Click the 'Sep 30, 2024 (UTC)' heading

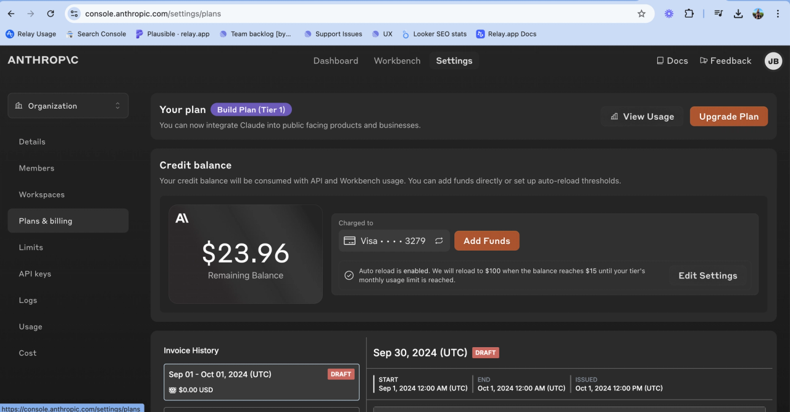click(x=420, y=353)
